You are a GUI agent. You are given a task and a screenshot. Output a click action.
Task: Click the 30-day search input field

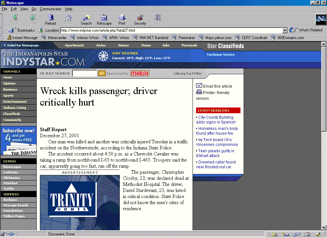pos(84,73)
